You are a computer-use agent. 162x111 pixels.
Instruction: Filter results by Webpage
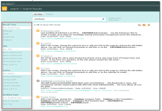pyautogui.click(x=8, y=31)
